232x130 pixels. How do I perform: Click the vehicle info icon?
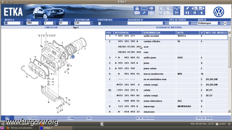[151, 13]
